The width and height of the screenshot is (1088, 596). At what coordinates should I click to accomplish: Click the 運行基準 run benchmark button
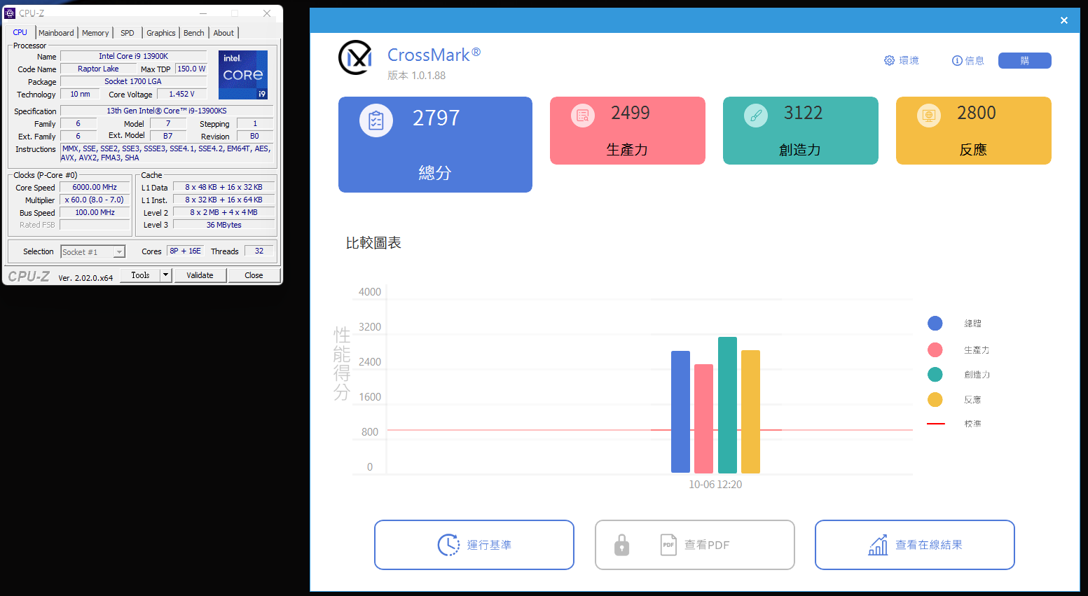(x=474, y=545)
